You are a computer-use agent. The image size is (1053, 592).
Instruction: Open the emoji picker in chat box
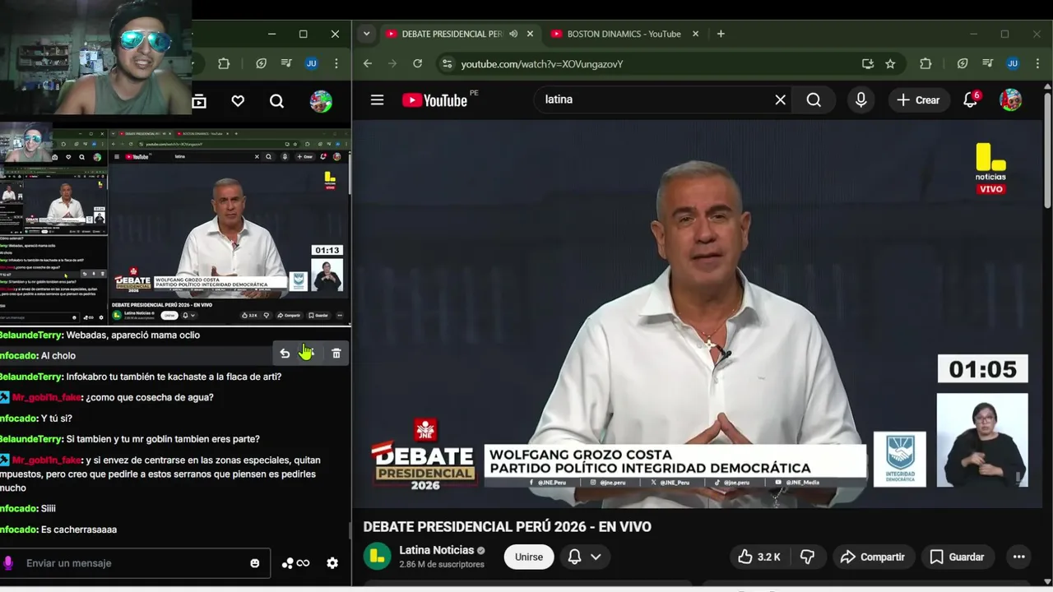pyautogui.click(x=255, y=563)
